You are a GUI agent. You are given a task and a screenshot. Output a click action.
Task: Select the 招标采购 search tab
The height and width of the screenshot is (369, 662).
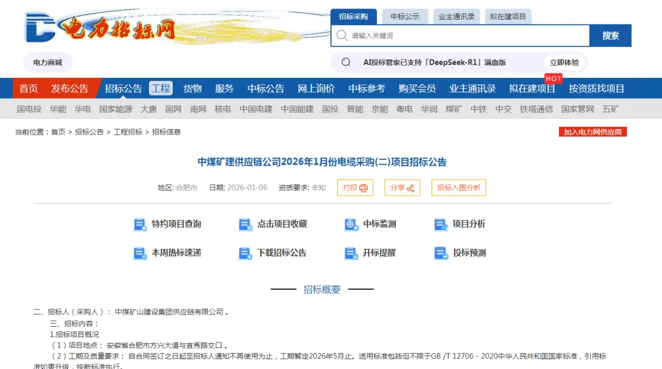354,17
